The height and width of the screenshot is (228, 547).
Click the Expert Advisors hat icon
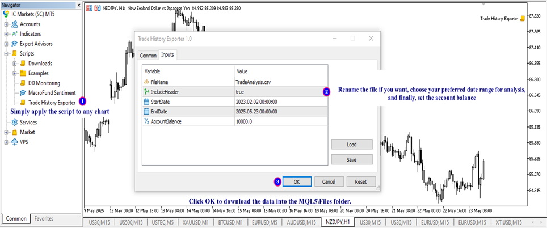tap(14, 44)
